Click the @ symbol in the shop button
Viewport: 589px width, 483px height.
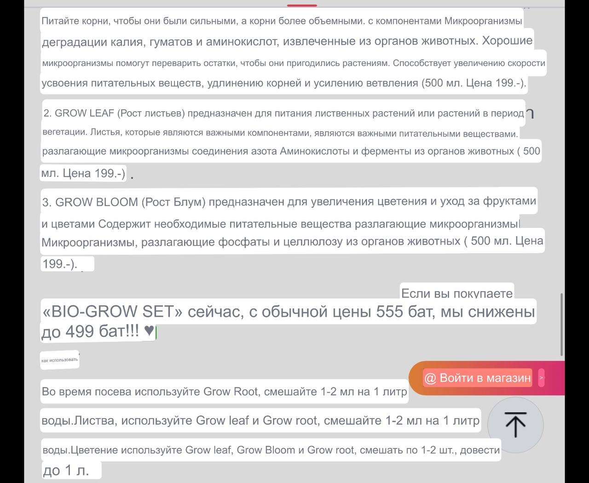[430, 378]
